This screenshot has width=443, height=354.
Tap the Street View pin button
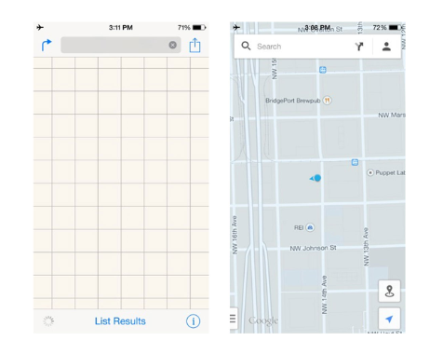tap(389, 291)
